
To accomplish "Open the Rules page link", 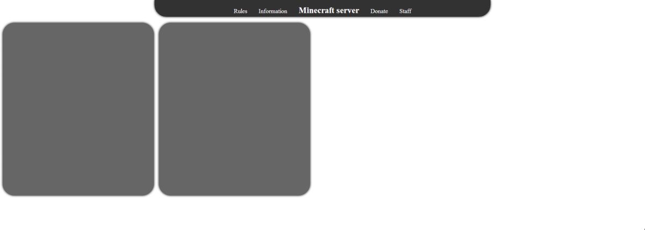I will 240,11.
